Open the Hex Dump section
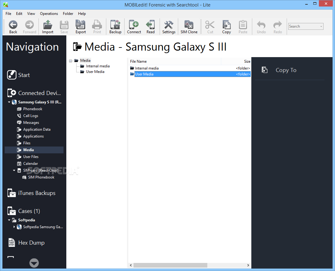335x271 pixels. coord(26,242)
